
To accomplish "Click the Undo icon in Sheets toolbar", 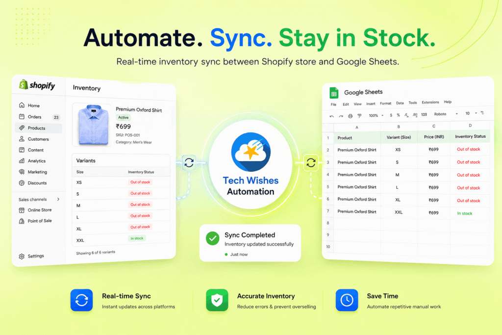I will click(332, 116).
